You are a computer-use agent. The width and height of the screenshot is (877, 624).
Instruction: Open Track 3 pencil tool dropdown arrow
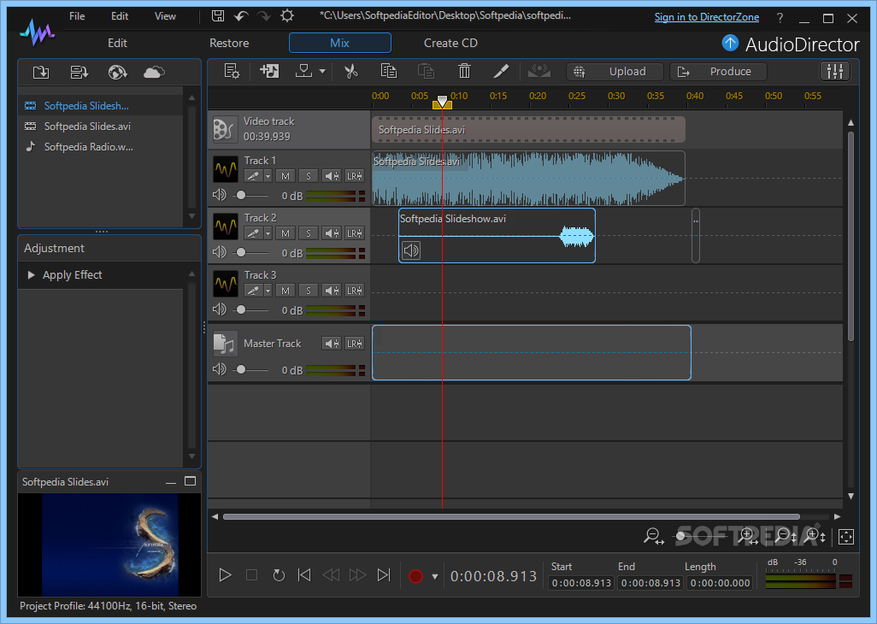(268, 290)
